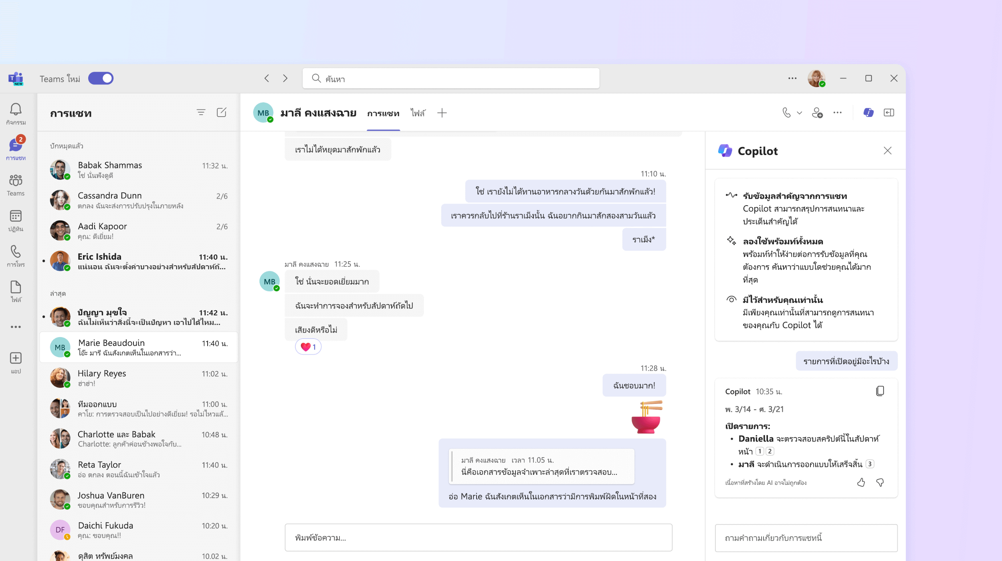Open the Charlotte และ Babak chat
1002x561 pixels.
pyautogui.click(x=139, y=439)
